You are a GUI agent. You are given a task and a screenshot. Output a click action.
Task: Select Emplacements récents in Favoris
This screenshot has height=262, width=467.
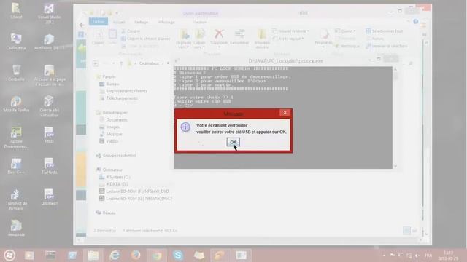(123, 91)
